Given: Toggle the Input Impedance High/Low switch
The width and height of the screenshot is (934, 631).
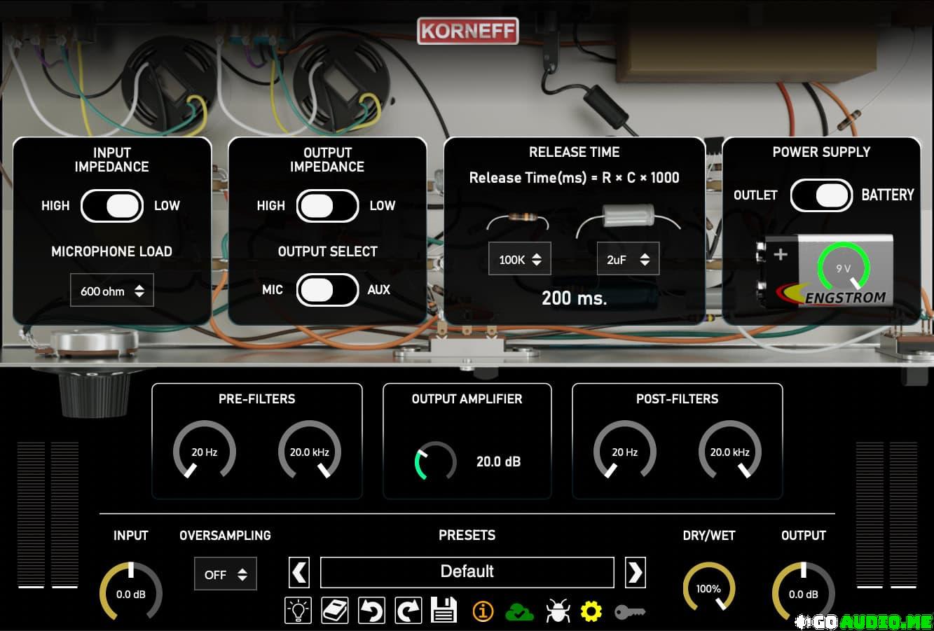Looking at the screenshot, I should 112,206.
